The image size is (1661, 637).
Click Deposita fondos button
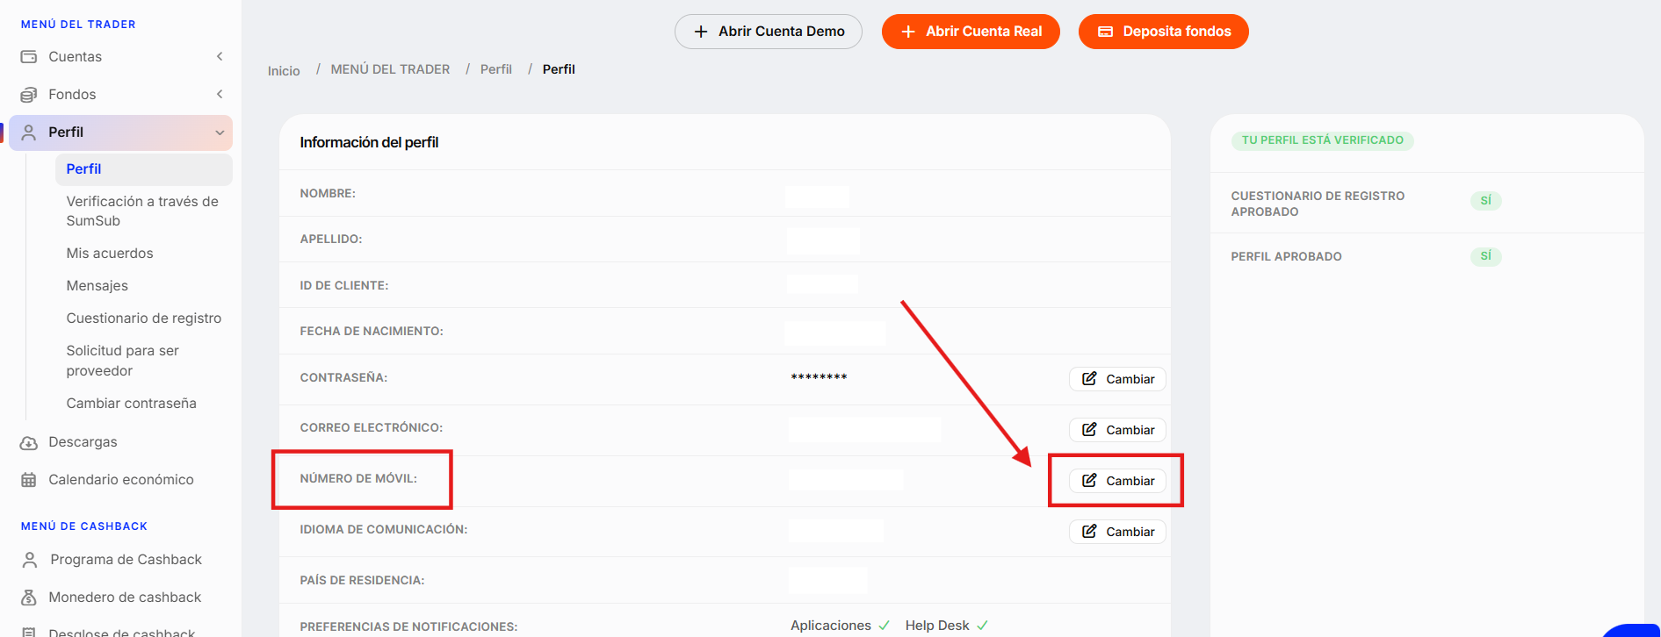1164,32
